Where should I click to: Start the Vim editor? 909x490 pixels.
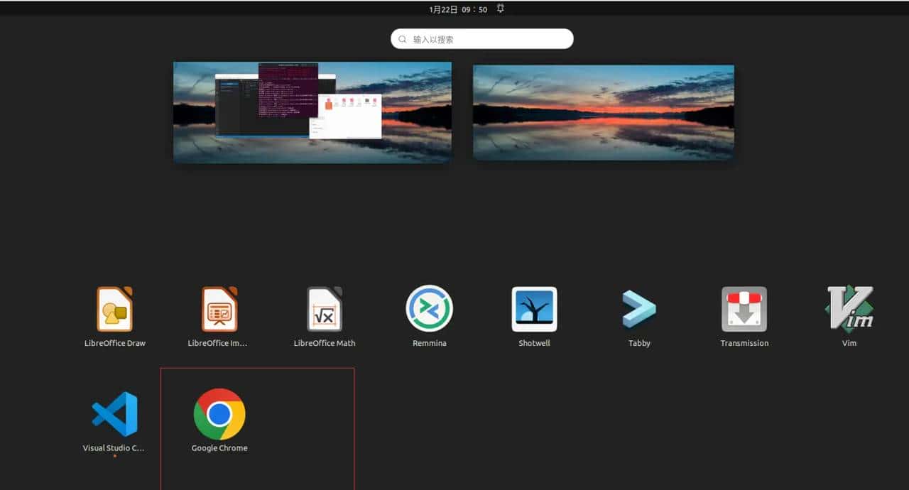coord(849,309)
